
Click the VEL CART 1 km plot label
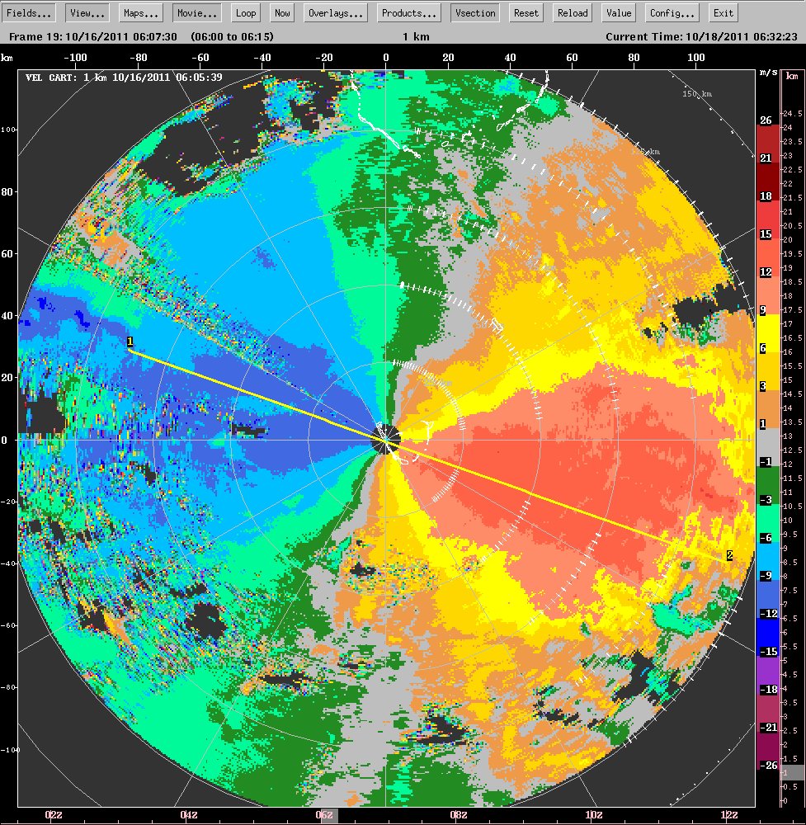click(125, 78)
